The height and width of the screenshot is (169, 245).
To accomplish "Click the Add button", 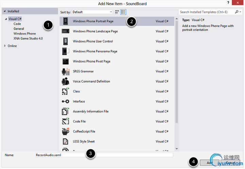I will (210, 163).
